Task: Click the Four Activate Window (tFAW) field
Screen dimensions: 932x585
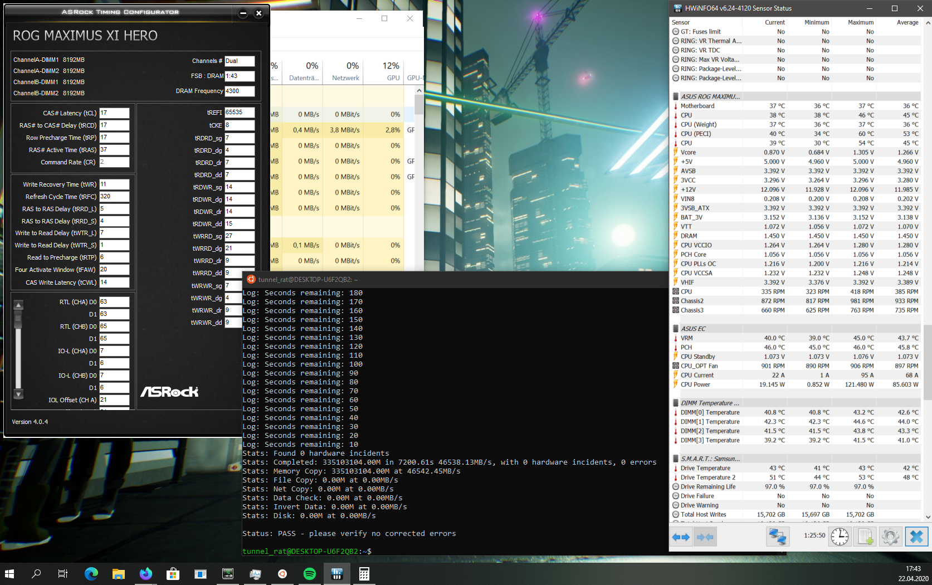Action: (114, 270)
